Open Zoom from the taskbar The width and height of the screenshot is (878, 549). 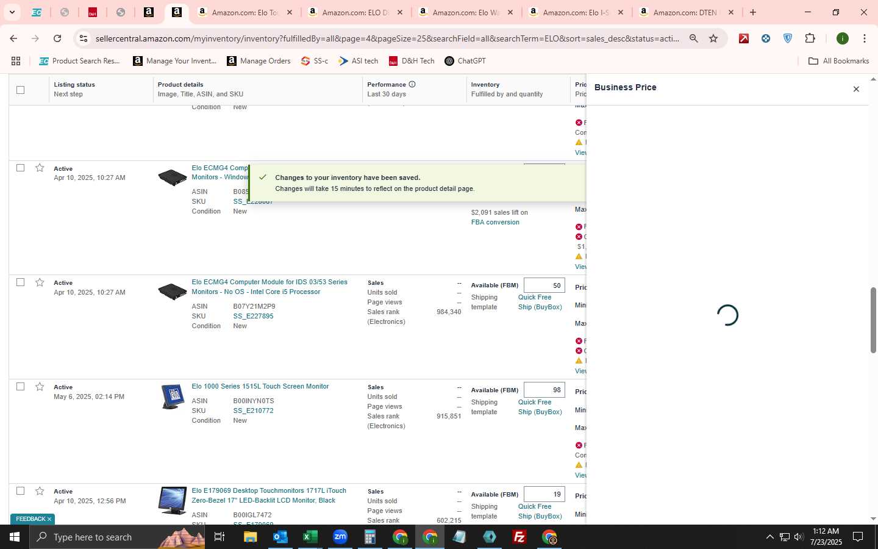340,537
